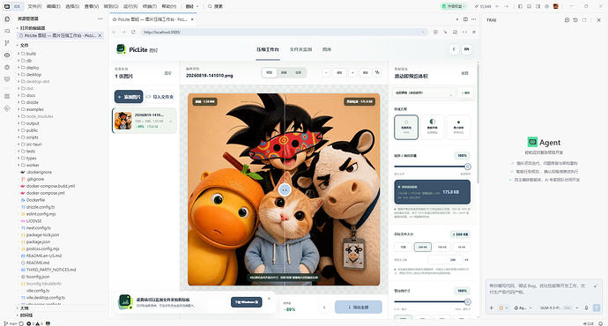Viewport: 608px width, 326px height.
Task: Open the 帮助(H) menu
Action: 169,6
